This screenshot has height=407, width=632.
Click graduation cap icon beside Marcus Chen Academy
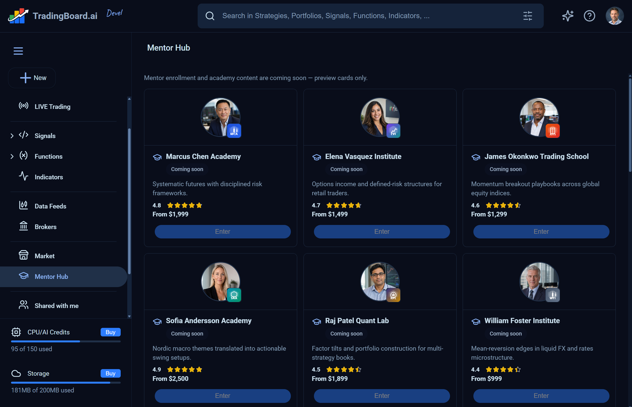pyautogui.click(x=157, y=157)
